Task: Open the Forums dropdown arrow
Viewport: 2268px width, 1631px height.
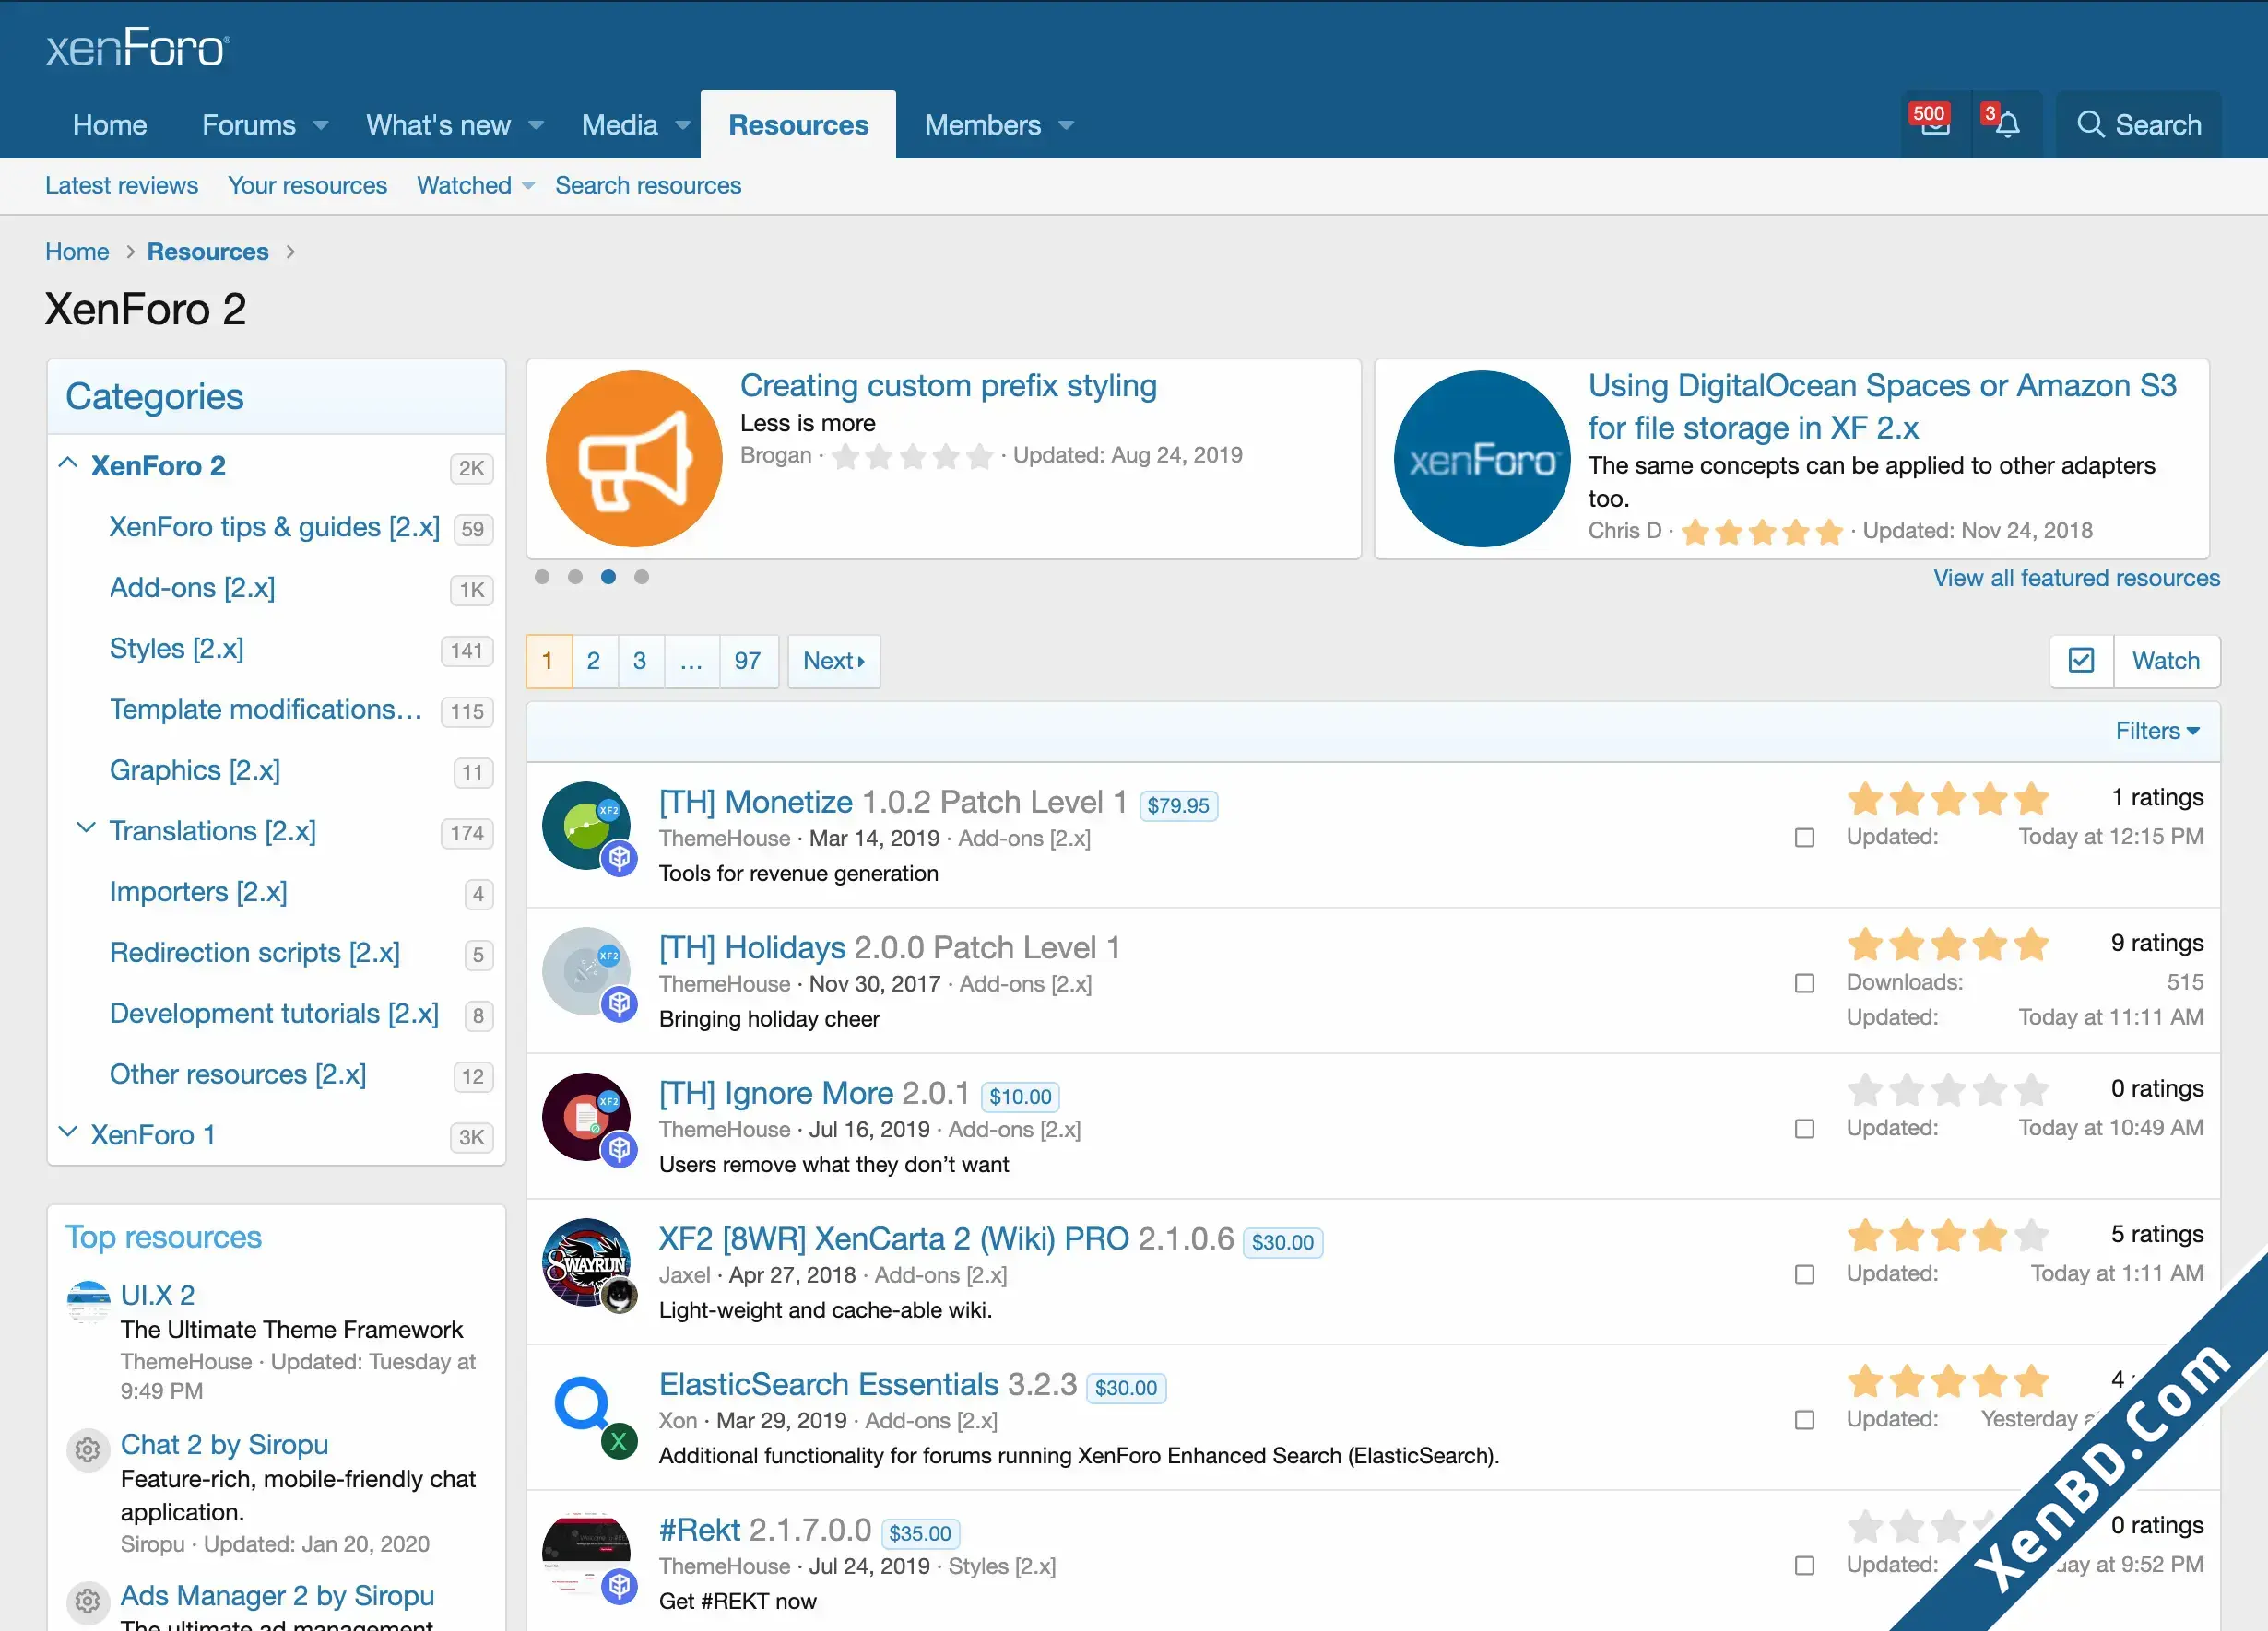Action: tap(321, 126)
